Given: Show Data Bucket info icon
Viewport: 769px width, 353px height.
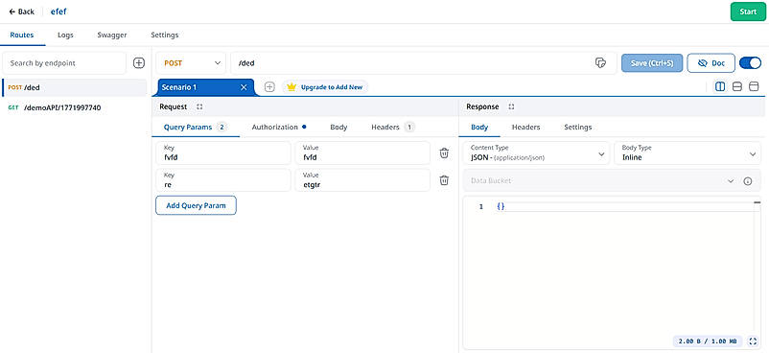Looking at the screenshot, I should click(x=748, y=181).
